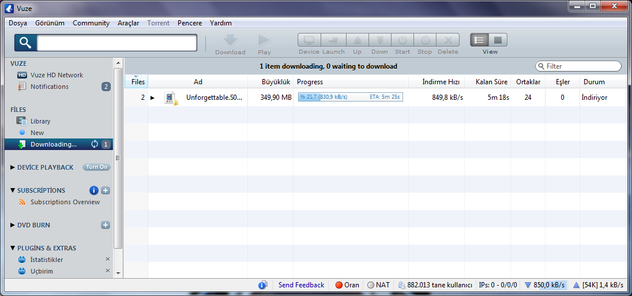
Task: Click the Stop toolbar button
Action: (x=425, y=40)
